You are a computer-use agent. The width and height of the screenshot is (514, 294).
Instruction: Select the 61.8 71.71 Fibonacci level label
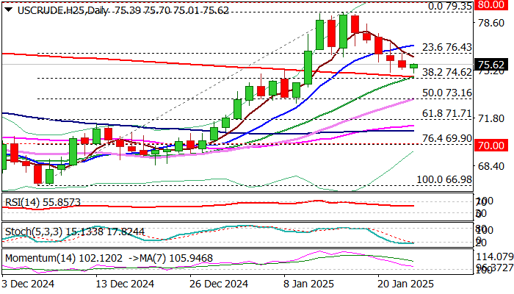coord(447,113)
